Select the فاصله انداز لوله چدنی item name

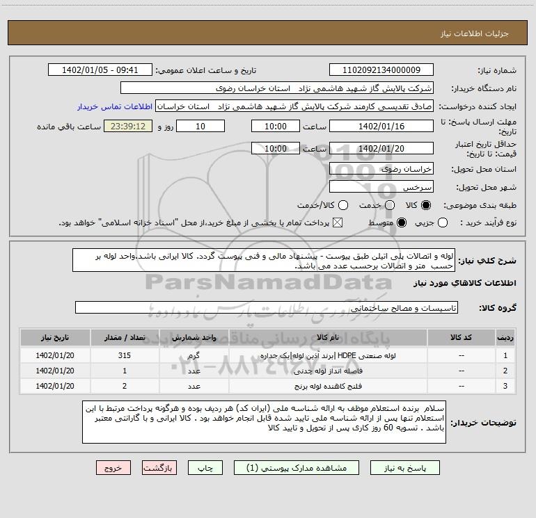click(x=328, y=371)
